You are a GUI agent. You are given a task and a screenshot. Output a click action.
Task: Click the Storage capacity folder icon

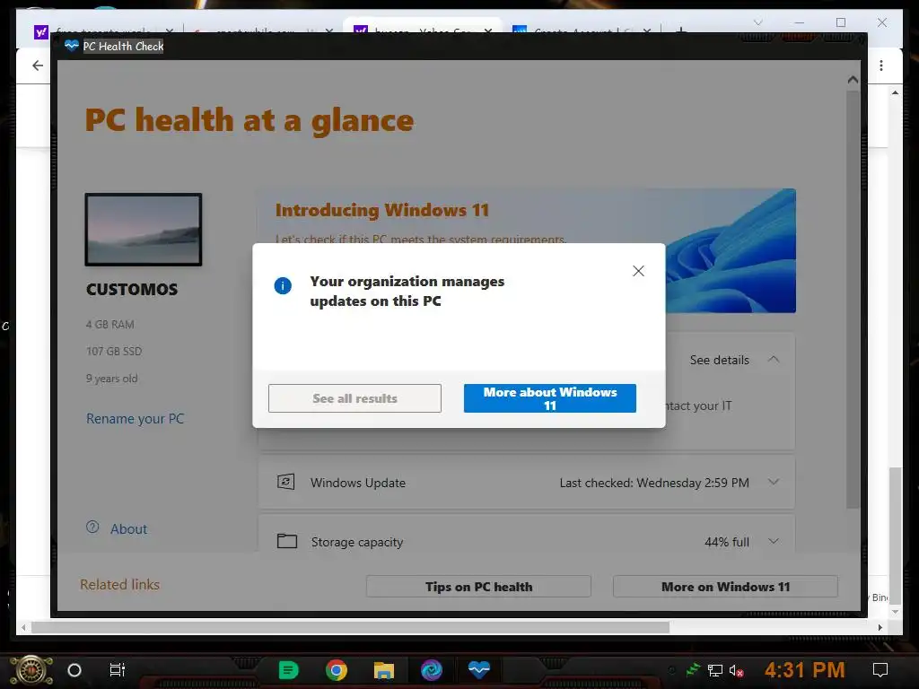286,541
